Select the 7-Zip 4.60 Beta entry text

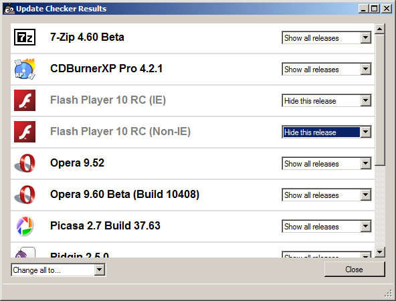coord(87,37)
